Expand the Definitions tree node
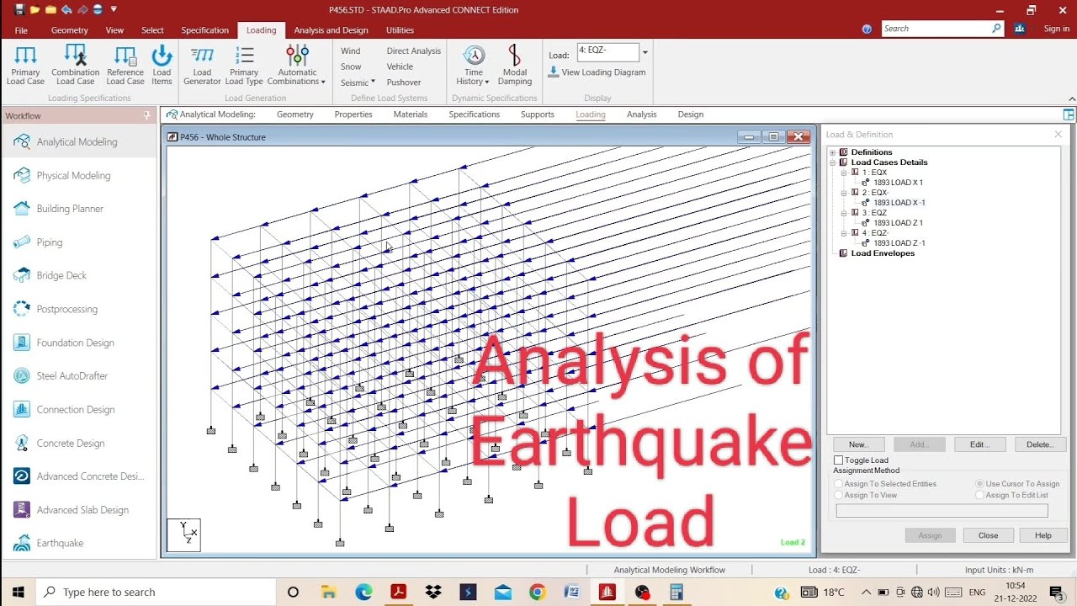Screen dimensions: 1077x606 (833, 152)
